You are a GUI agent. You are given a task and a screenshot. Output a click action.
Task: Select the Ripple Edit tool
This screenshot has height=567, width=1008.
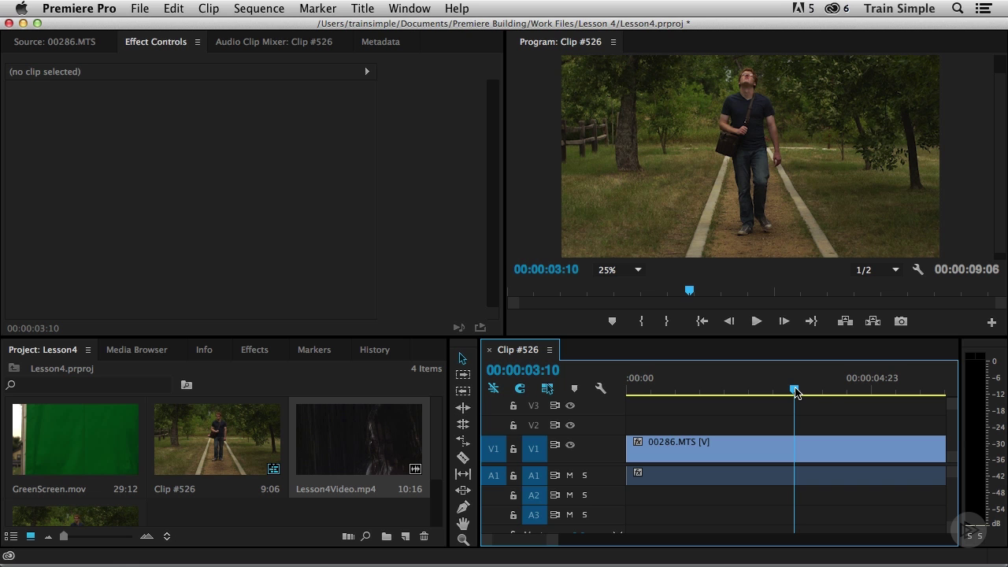tap(463, 408)
